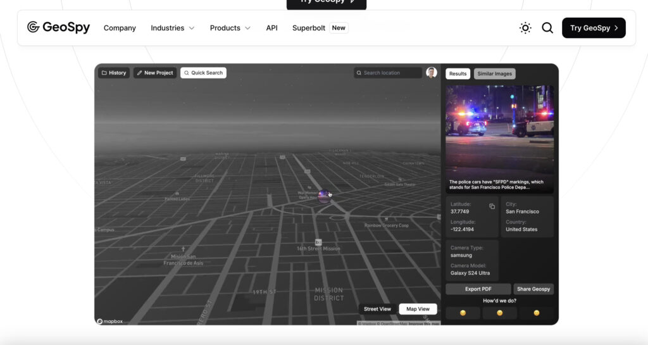This screenshot has height=345, width=648.
Task: Open the Superbolt page
Action: point(309,28)
